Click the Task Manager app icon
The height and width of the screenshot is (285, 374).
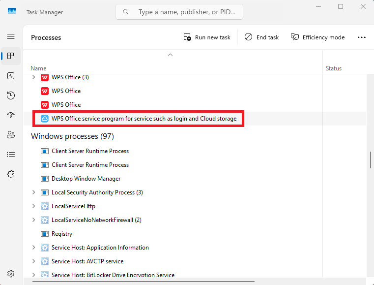click(12, 11)
